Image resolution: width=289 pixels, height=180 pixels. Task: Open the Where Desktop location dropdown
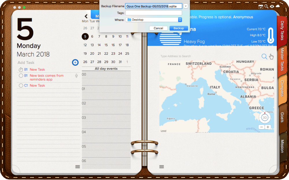pos(154,20)
